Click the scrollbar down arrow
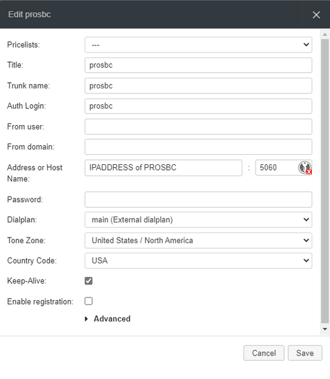This screenshot has width=330, height=379. pyautogui.click(x=325, y=329)
